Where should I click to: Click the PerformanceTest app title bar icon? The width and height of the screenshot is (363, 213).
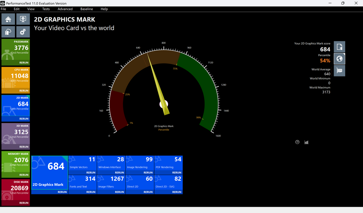point(2,3)
